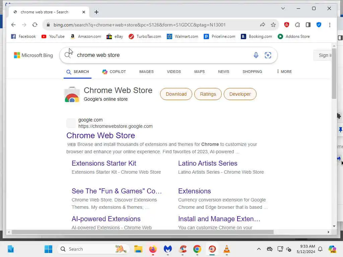Open the browser three-dot menu
The width and height of the screenshot is (343, 257).
pos(330,25)
